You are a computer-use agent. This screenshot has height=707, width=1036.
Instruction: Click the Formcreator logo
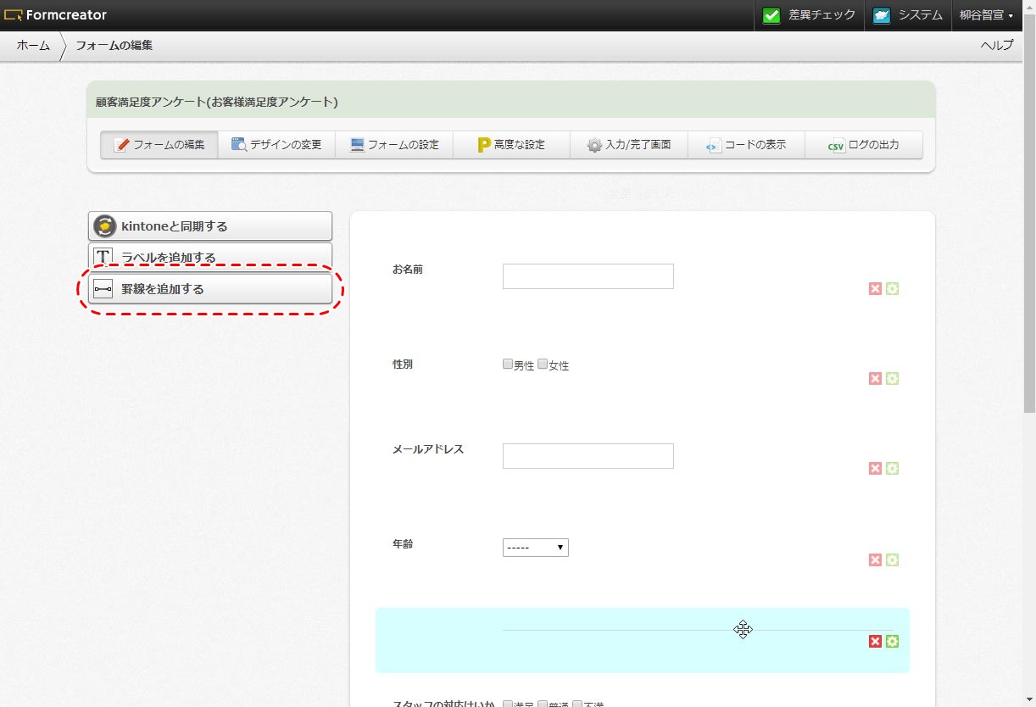[x=54, y=14]
